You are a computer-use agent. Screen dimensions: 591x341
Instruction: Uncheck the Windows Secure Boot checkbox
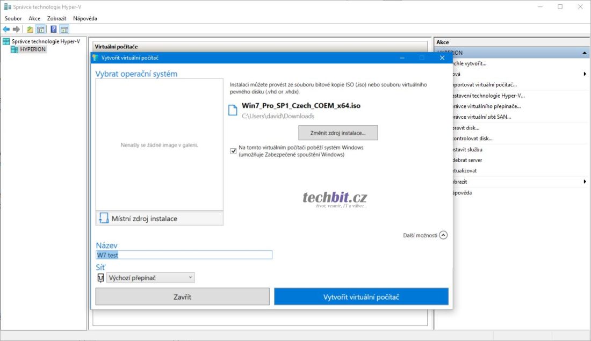[x=233, y=151]
